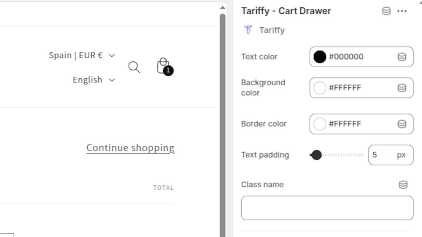Screen dimensions: 422x237
Task: Open the white Background color swatch
Action: (x=320, y=88)
